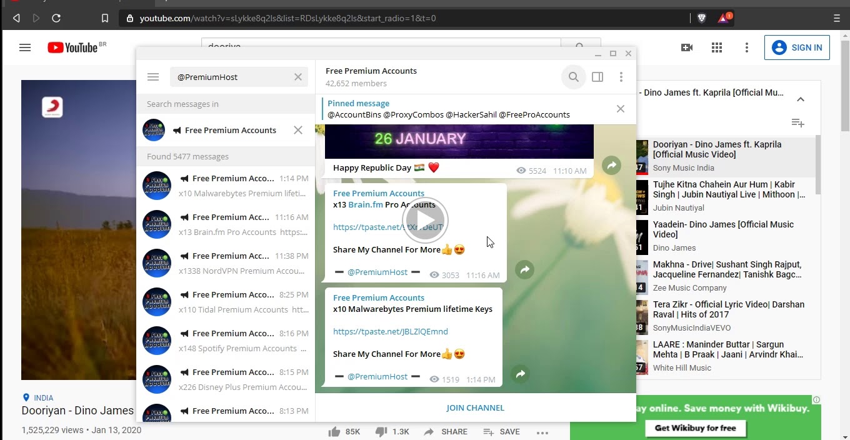Forward the Malwarebytes Premium keys post
Image resolution: width=850 pixels, height=440 pixels.
click(520, 374)
